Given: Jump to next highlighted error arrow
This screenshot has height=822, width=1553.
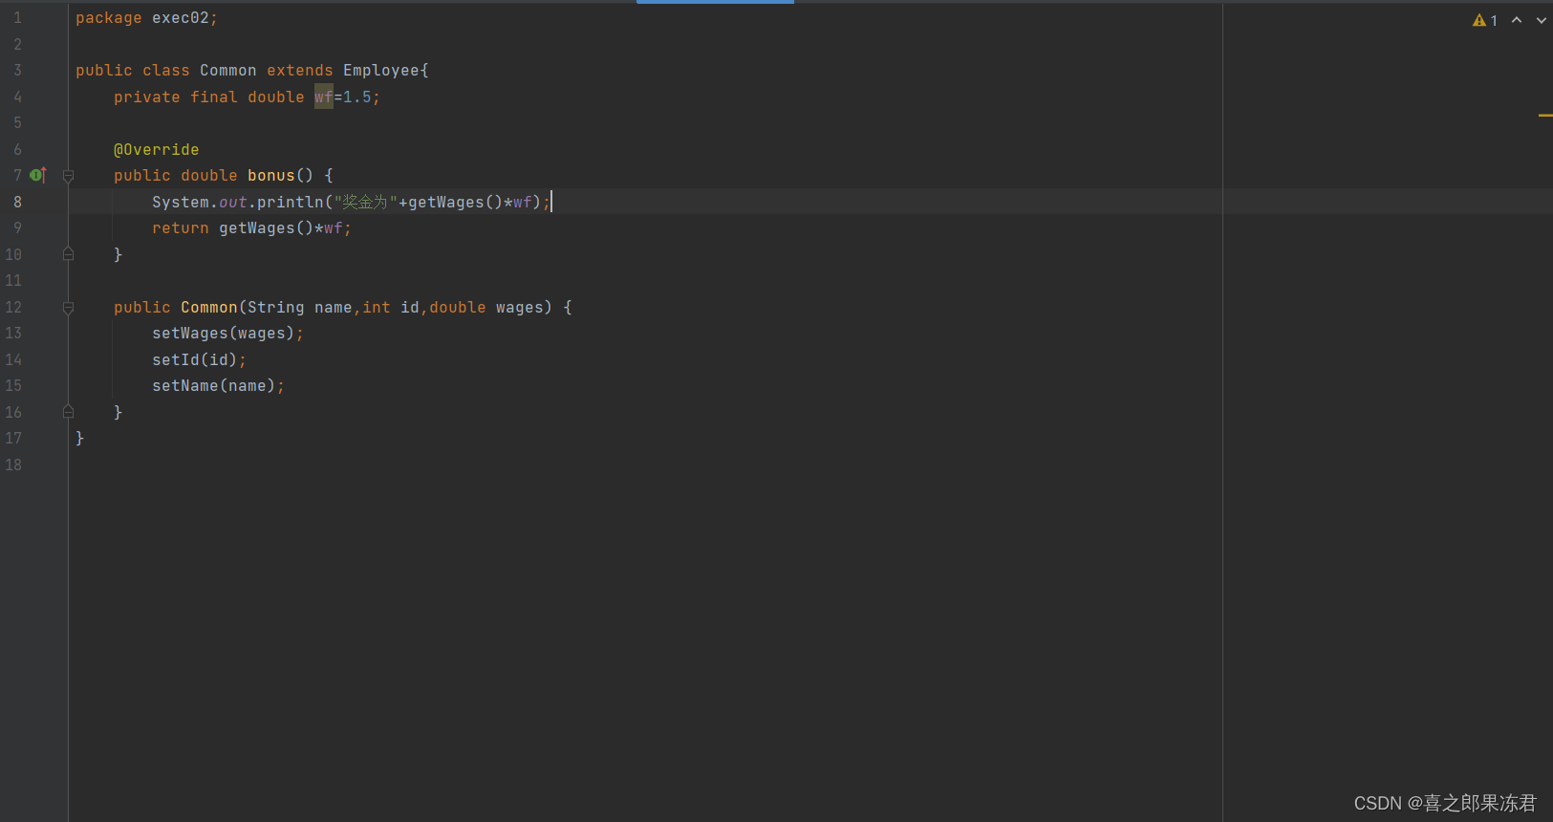Looking at the screenshot, I should [x=1542, y=20].
